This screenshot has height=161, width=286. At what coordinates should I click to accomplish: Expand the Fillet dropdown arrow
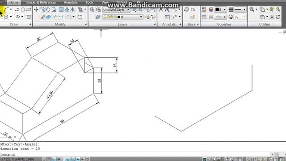[x=73, y=17]
